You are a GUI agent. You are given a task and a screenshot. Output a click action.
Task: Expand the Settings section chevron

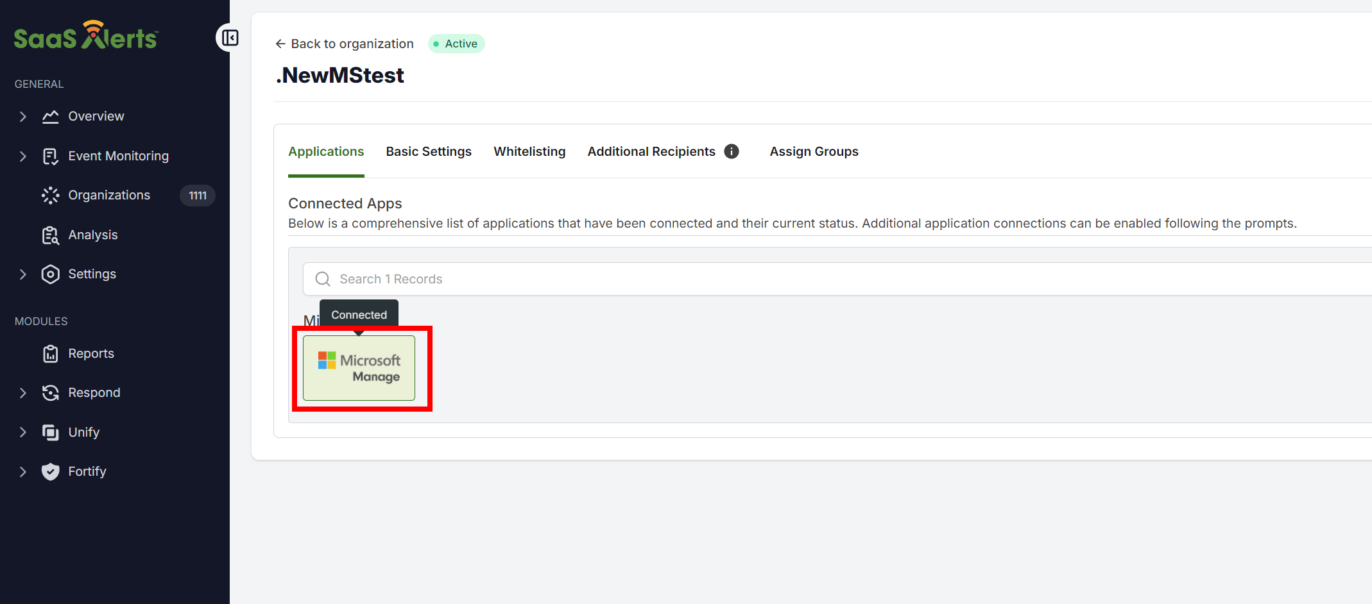pos(23,274)
